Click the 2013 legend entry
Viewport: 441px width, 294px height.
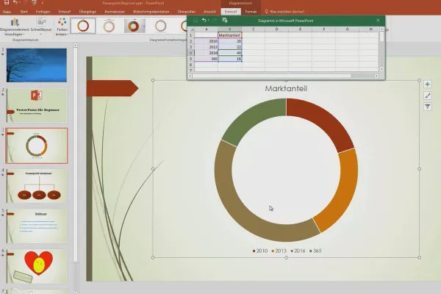pos(279,251)
